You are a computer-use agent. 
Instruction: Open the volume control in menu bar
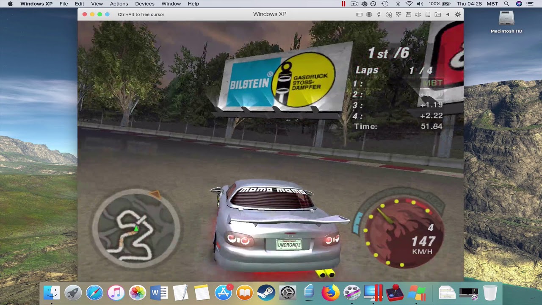[x=420, y=4]
